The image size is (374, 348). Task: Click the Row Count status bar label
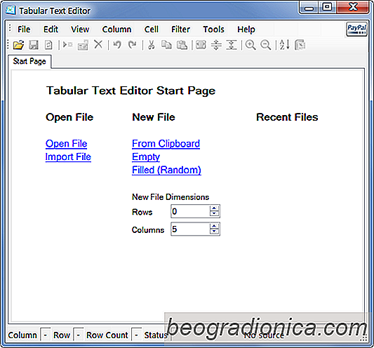(x=107, y=335)
